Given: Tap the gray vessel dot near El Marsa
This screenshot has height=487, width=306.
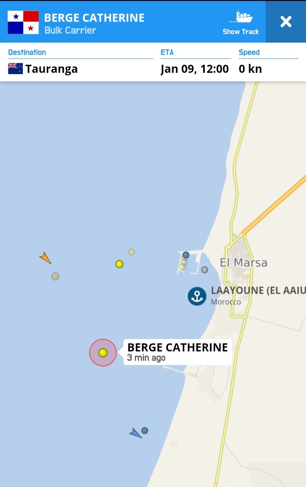Looking at the screenshot, I should tap(204, 270).
